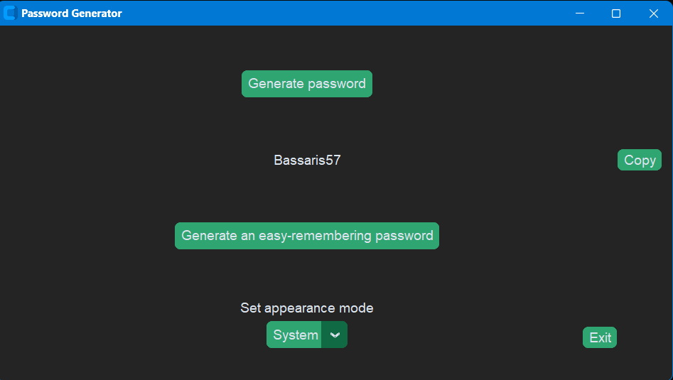Click the Password Generator app icon in title bar
The width and height of the screenshot is (673, 380).
coord(9,13)
